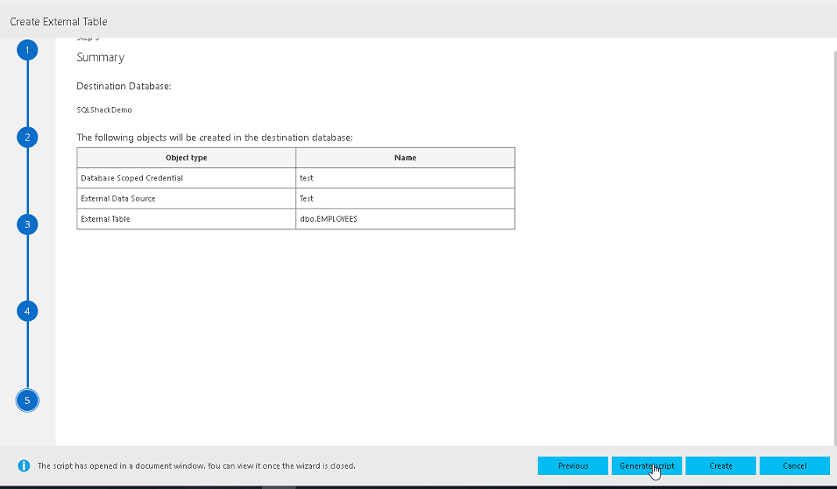Screen dimensions: 837x489
Task: Select the Summary heading
Action: 100,58
